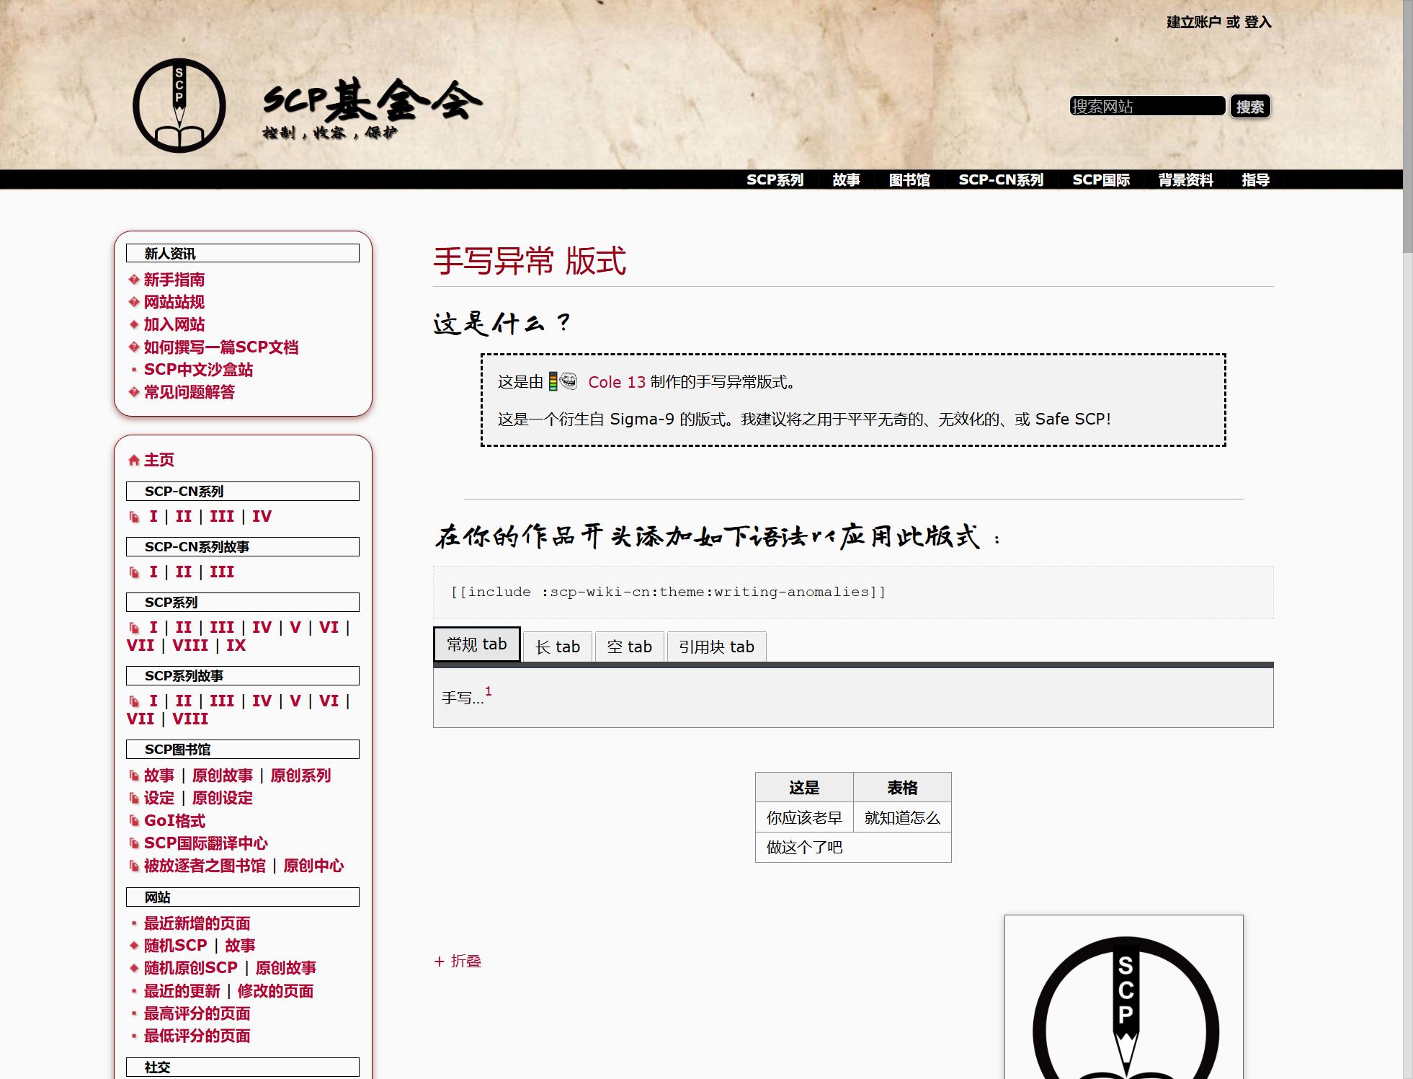
Task: Click the page vertical scrollbar thumb
Action: coord(1407,126)
